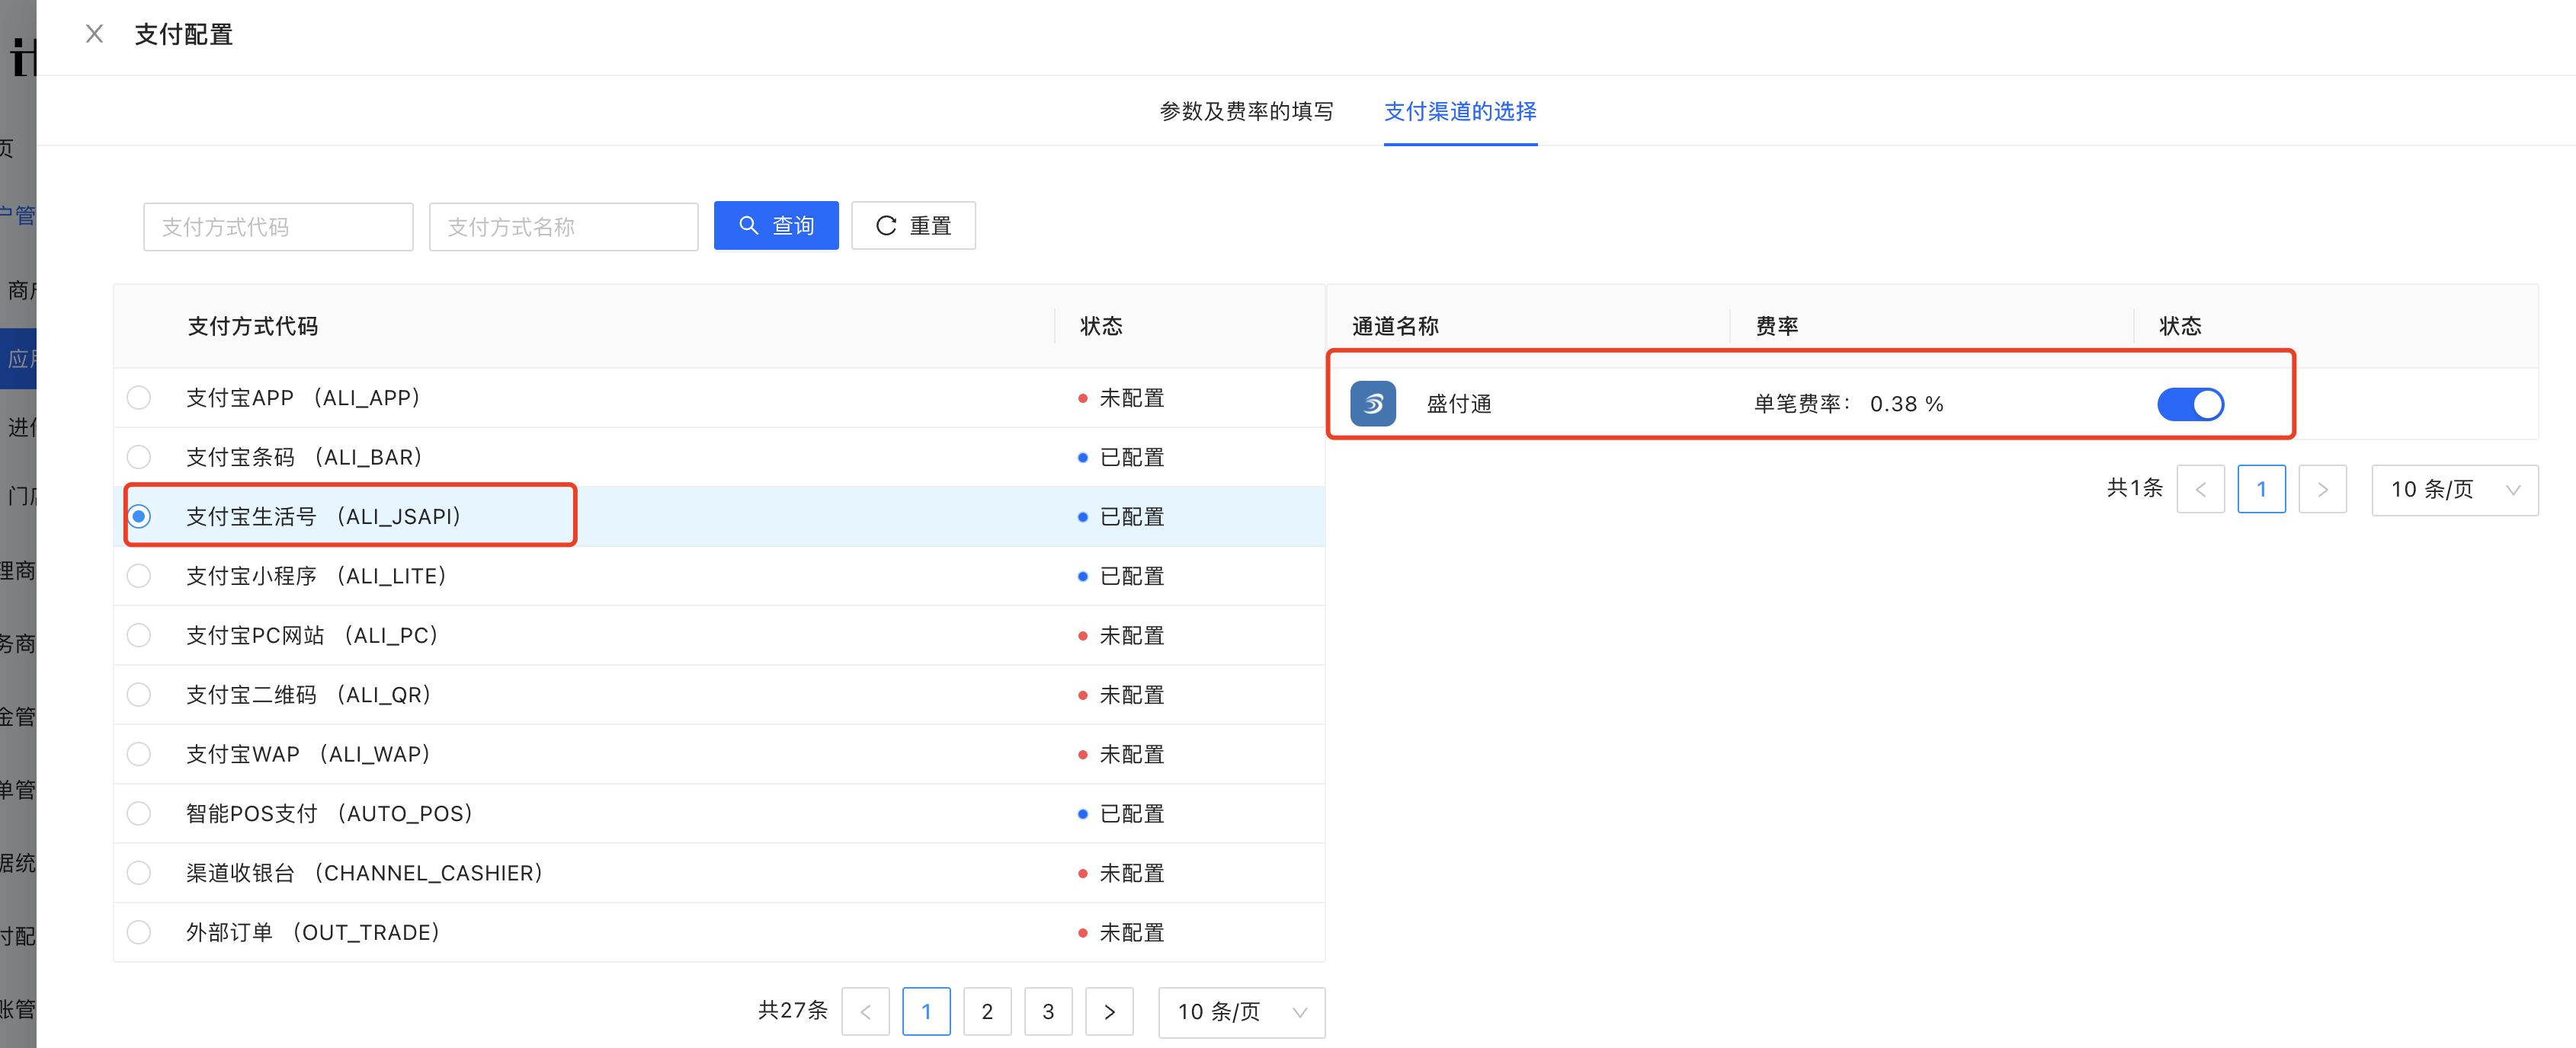Click the 盛付通 channel logo icon

point(1372,404)
